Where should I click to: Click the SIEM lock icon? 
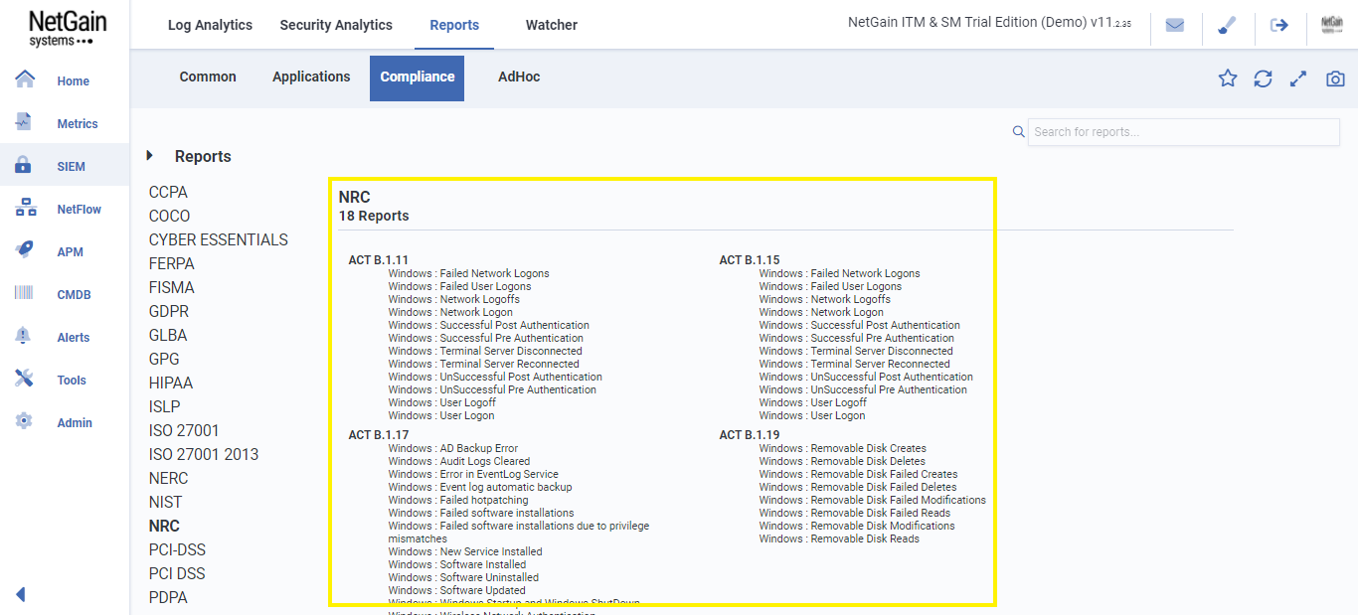coord(24,165)
